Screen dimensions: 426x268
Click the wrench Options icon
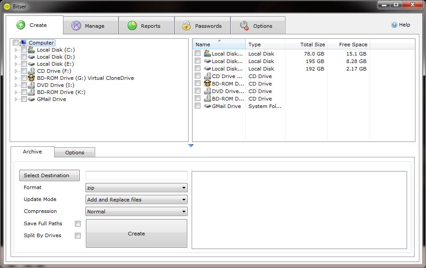(244, 26)
